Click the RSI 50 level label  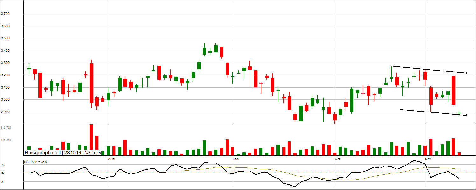pyautogui.click(x=3, y=173)
